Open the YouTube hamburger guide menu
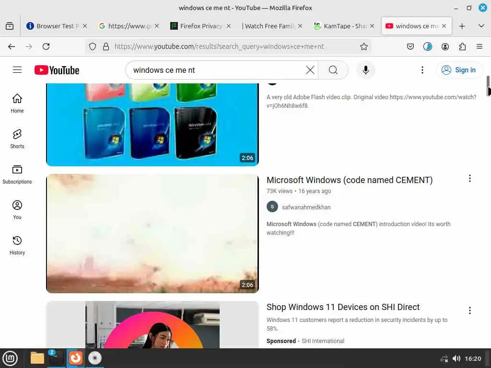491x368 pixels. click(x=17, y=70)
